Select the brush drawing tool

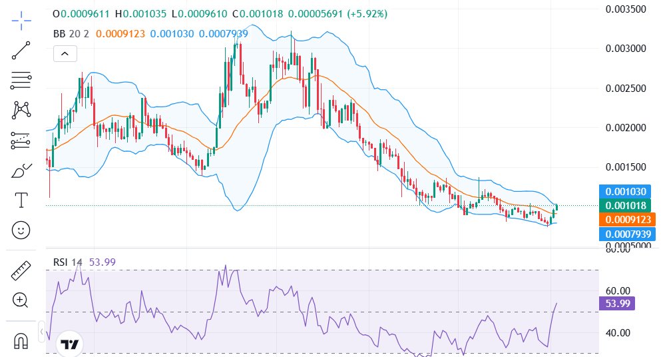(21, 170)
